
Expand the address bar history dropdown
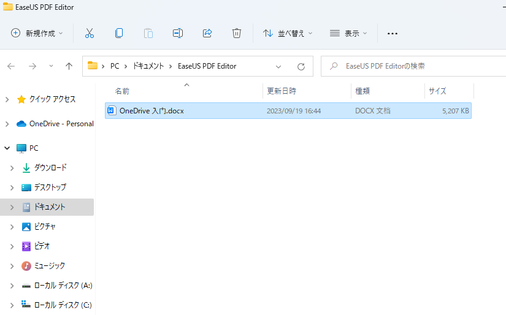278,66
